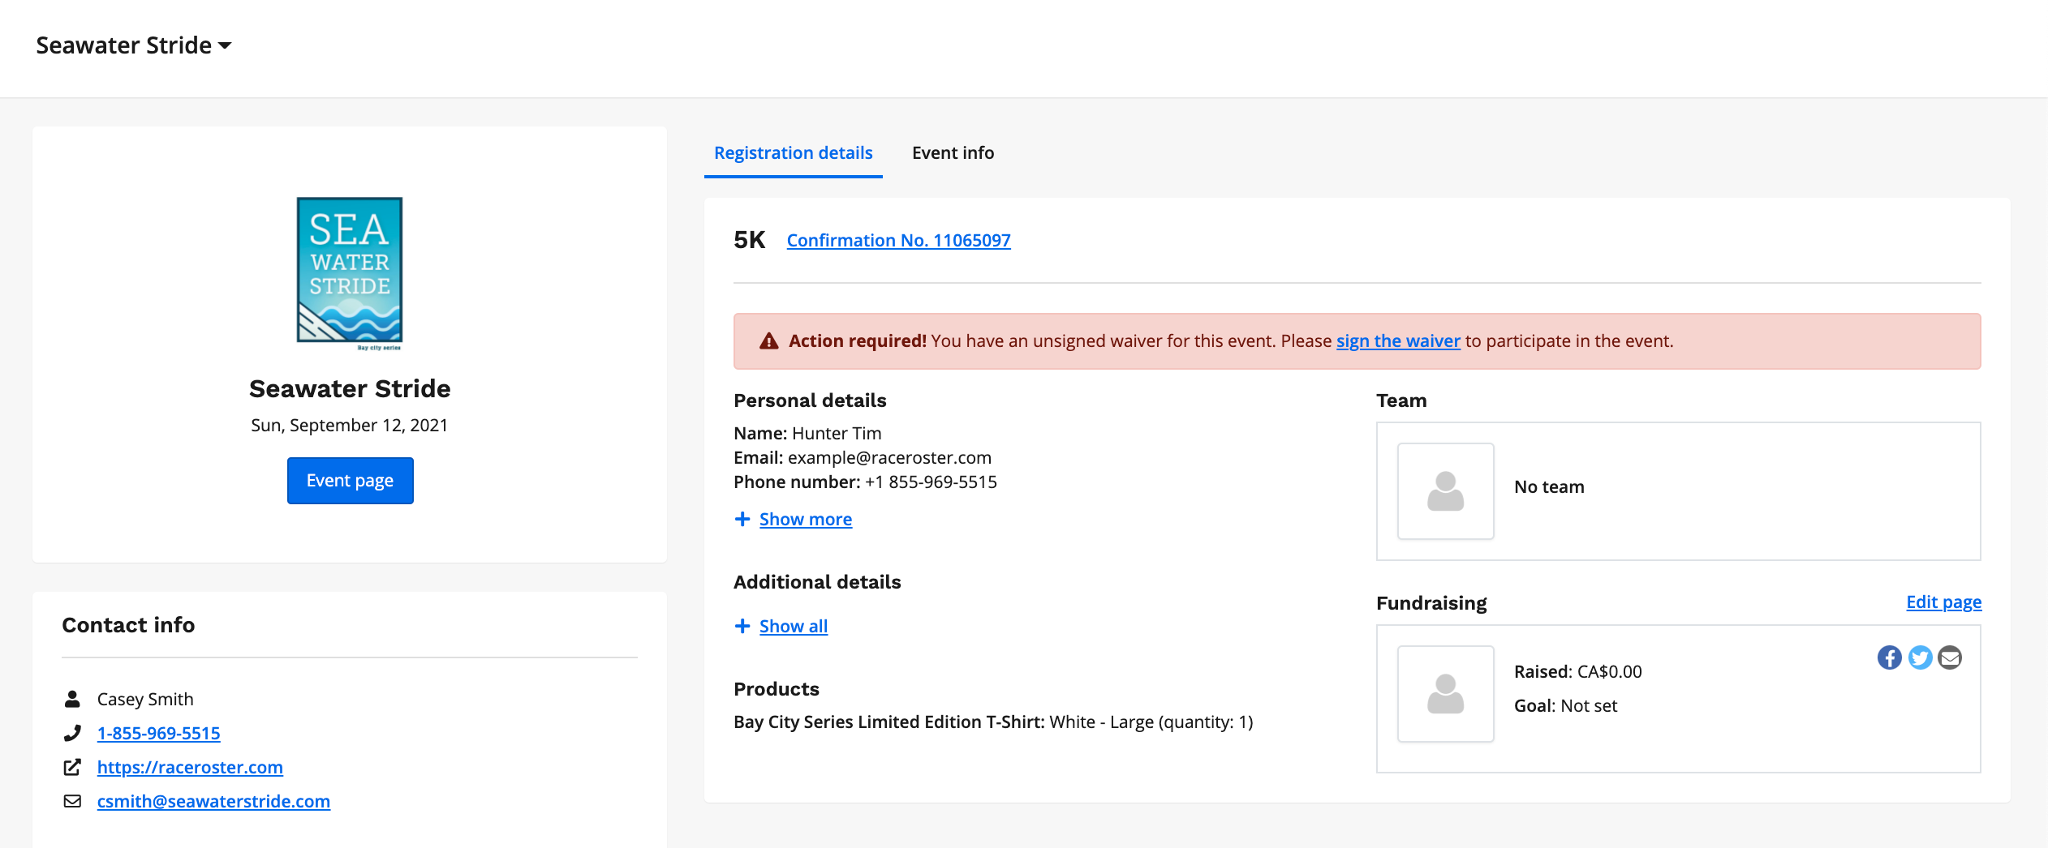The width and height of the screenshot is (2048, 848).
Task: Click the Twitter share icon
Action: tap(1920, 657)
